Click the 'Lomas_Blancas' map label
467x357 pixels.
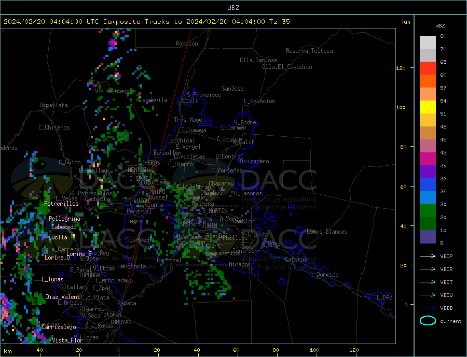(327, 232)
